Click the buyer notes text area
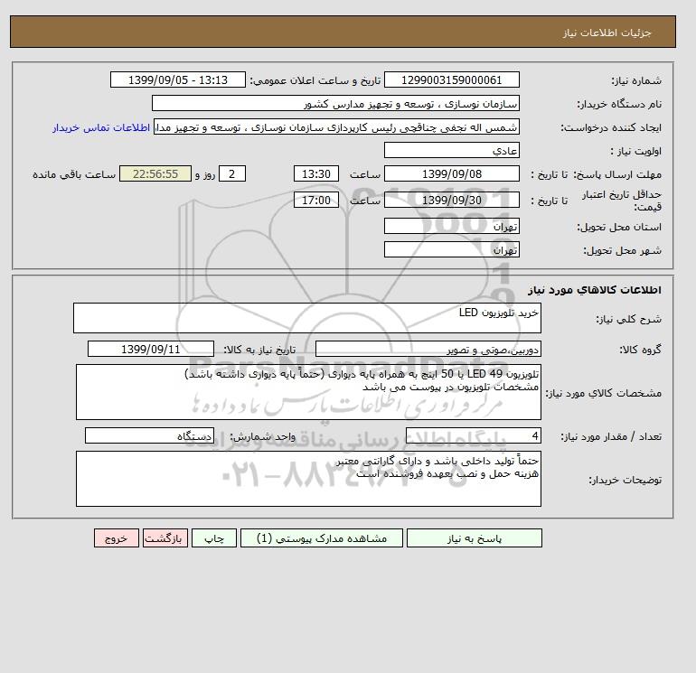696x673 pixels. pos(308,479)
